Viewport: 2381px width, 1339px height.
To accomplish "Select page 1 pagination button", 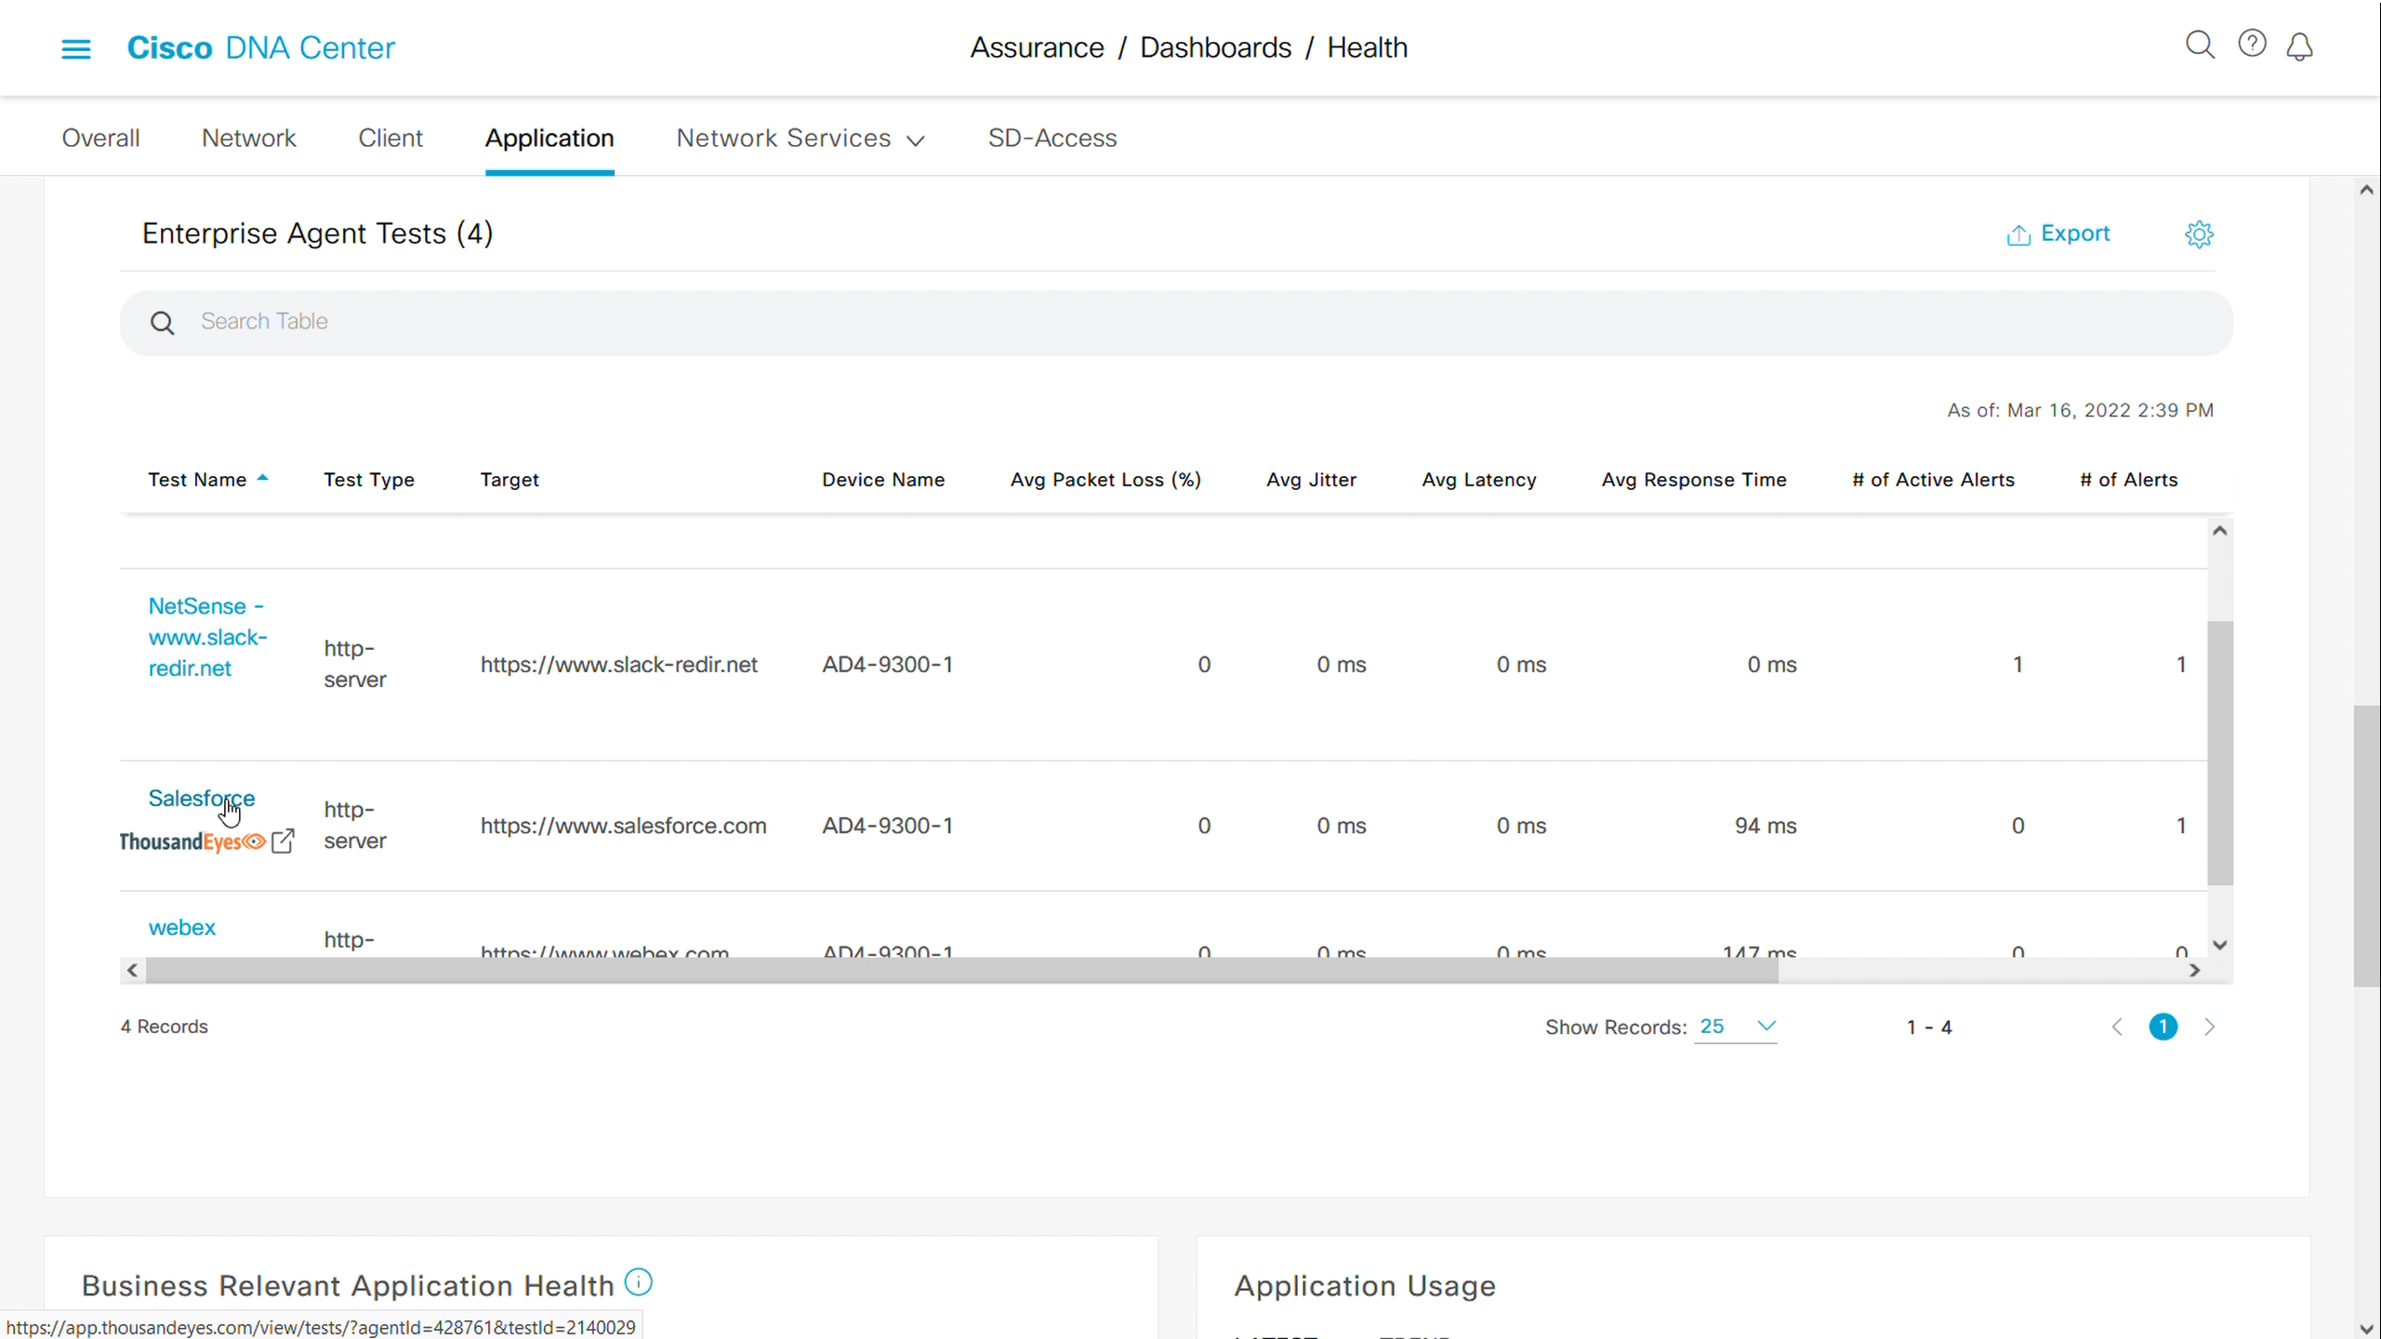I will [x=2163, y=1027].
